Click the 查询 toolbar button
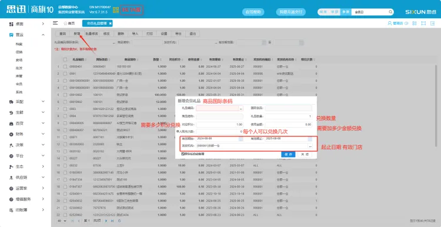441x227 pixels. tap(62, 34)
